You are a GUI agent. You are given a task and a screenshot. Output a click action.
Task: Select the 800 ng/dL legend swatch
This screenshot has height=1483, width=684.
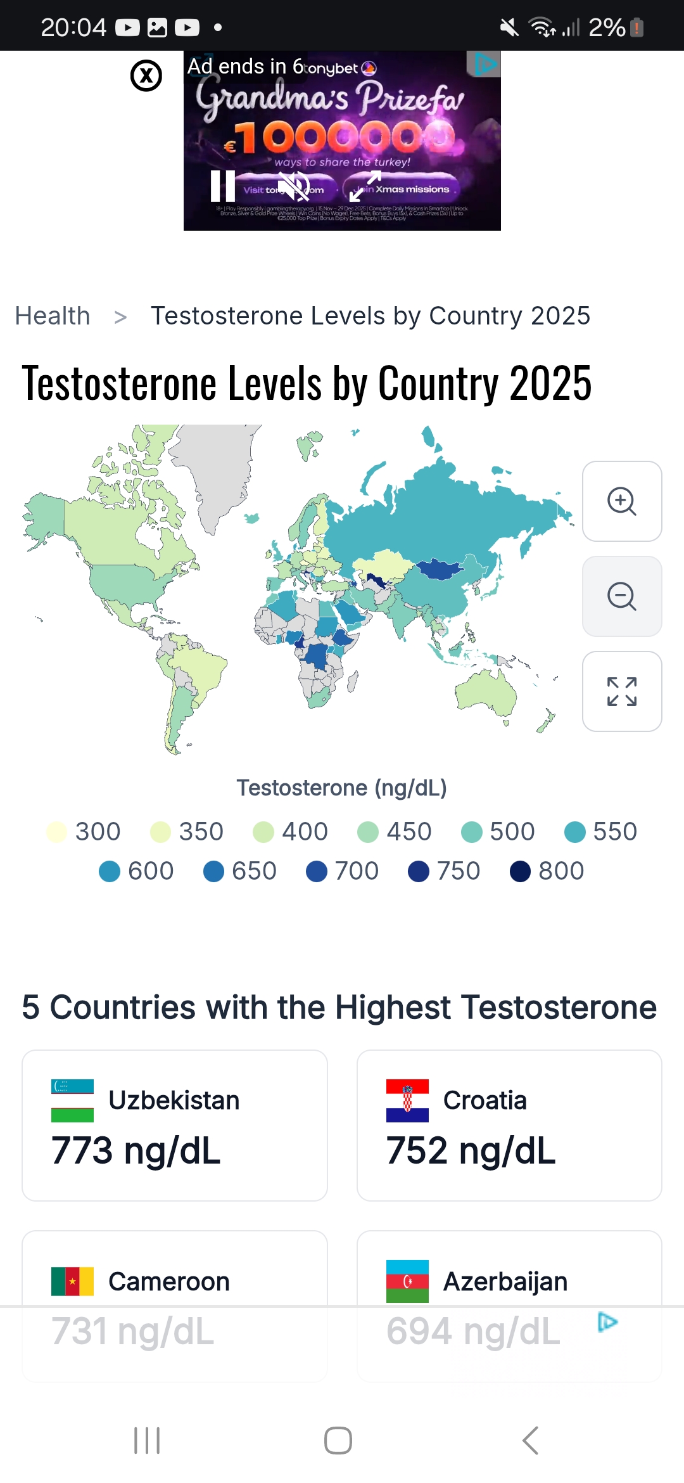(521, 871)
